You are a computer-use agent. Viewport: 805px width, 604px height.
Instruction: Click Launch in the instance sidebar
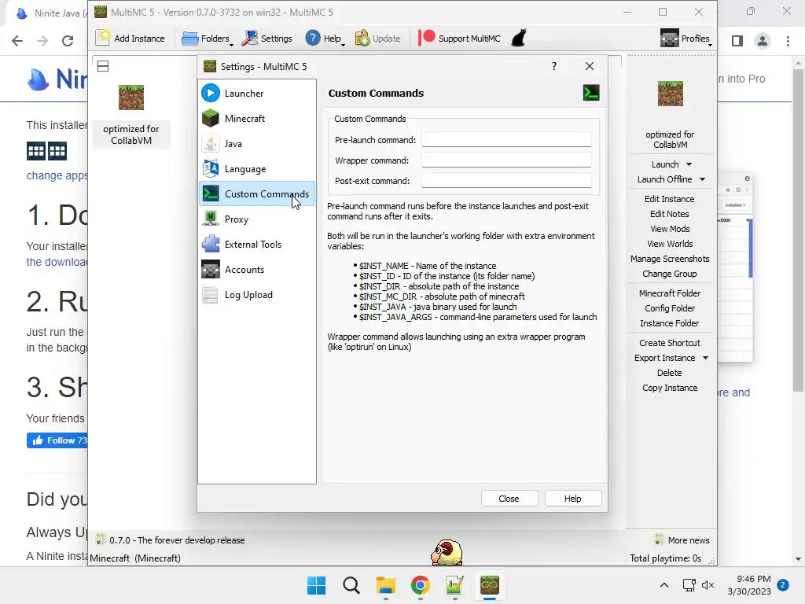665,164
